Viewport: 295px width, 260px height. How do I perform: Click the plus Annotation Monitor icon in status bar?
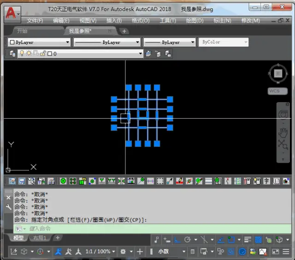[140, 251]
